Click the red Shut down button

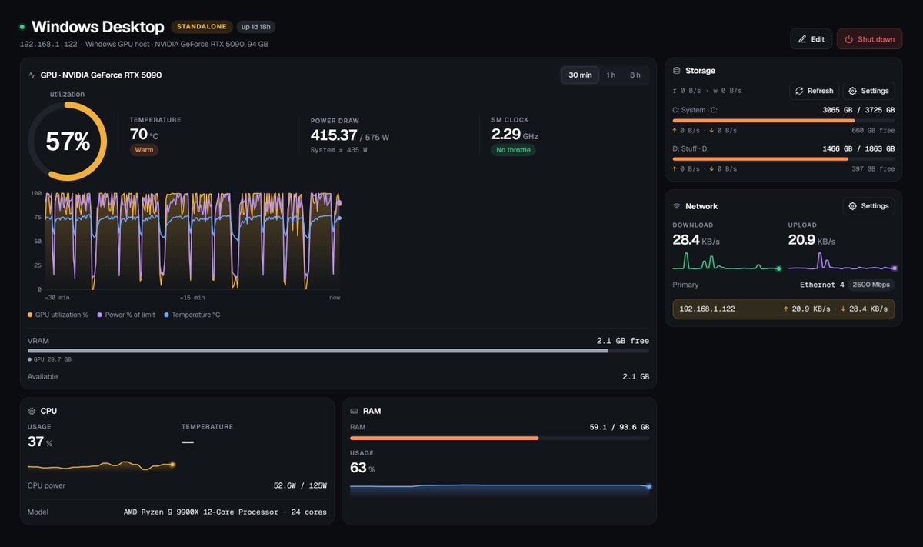coord(869,39)
